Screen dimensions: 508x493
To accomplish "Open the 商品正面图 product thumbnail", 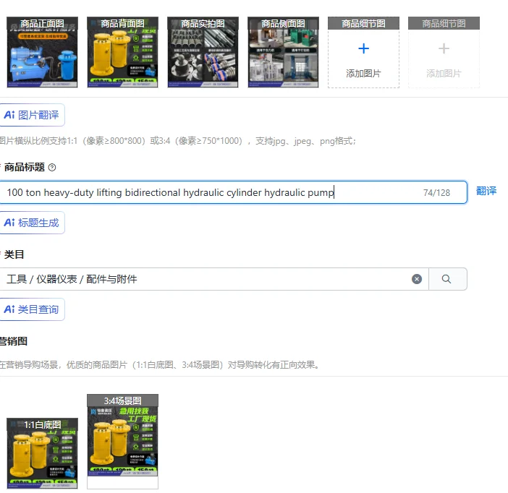I will click(42, 52).
